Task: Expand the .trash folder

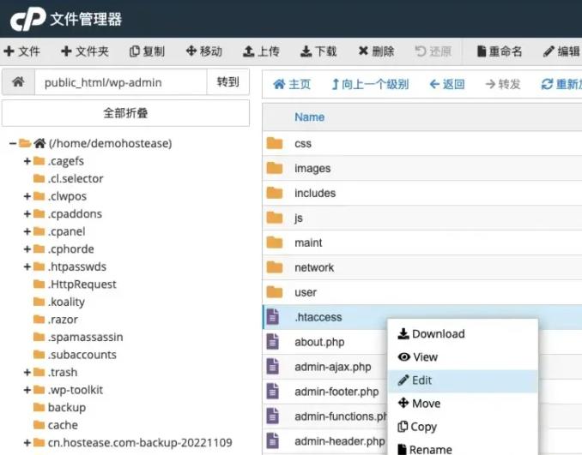Action: click(27, 373)
